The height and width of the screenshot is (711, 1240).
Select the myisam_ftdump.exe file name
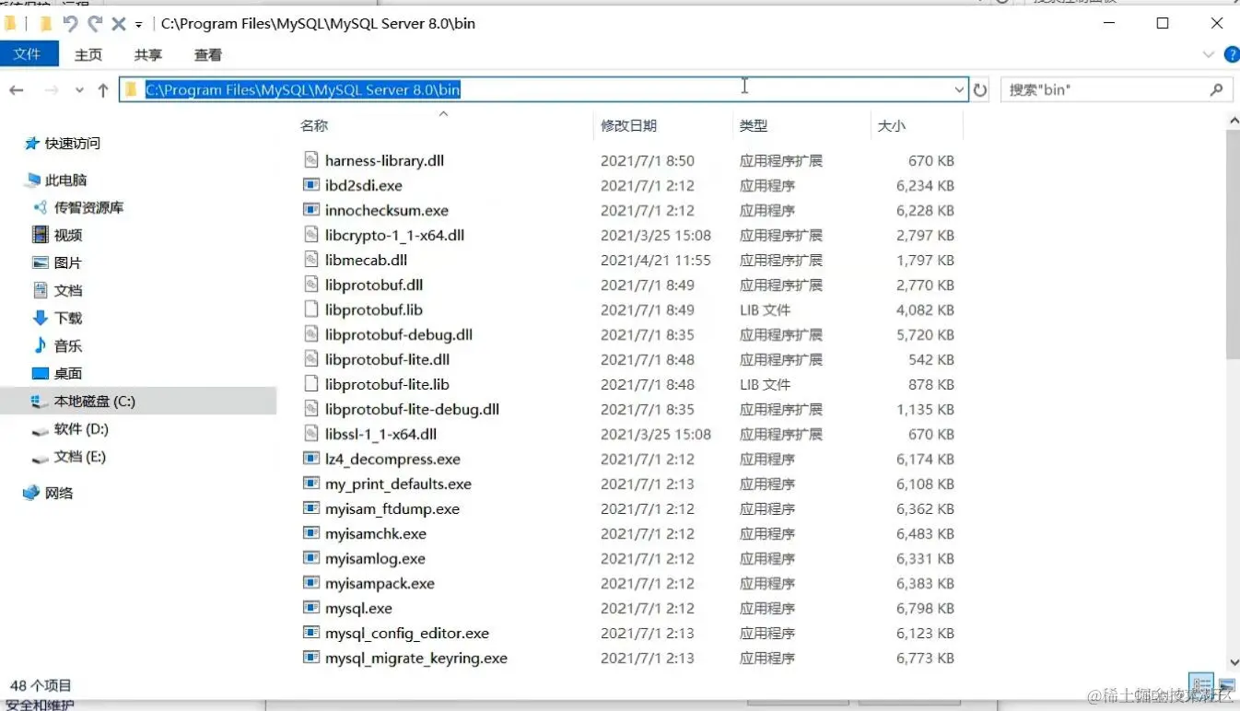click(392, 508)
